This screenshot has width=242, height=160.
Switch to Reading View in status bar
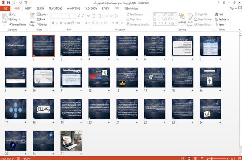tap(195, 158)
